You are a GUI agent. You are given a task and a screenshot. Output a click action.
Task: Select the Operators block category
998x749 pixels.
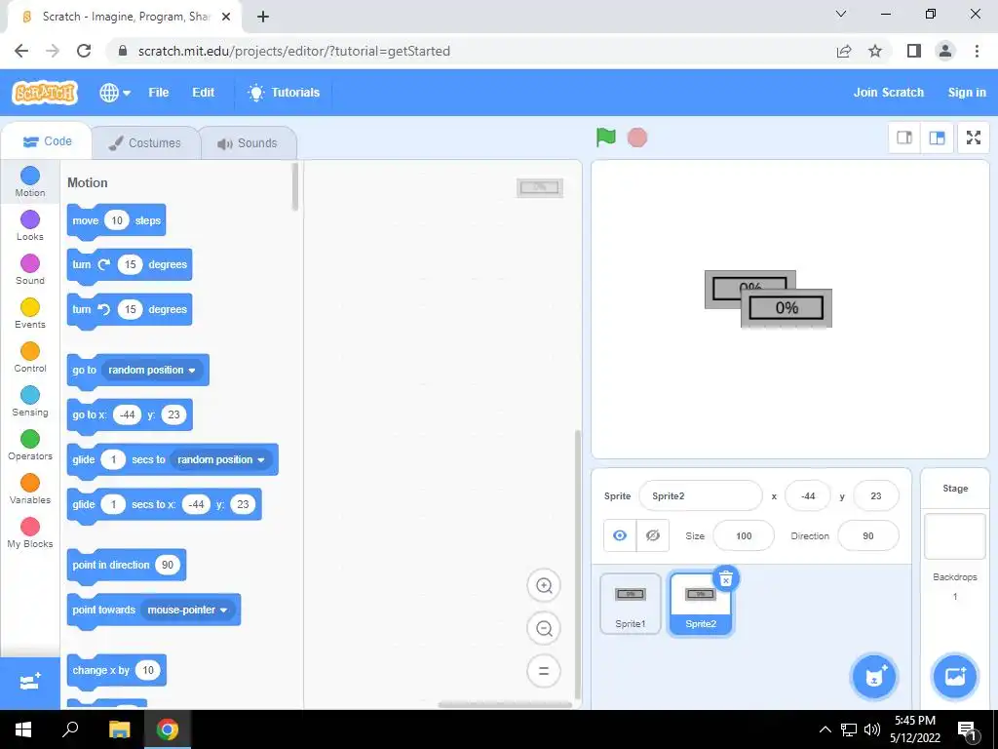(x=30, y=445)
